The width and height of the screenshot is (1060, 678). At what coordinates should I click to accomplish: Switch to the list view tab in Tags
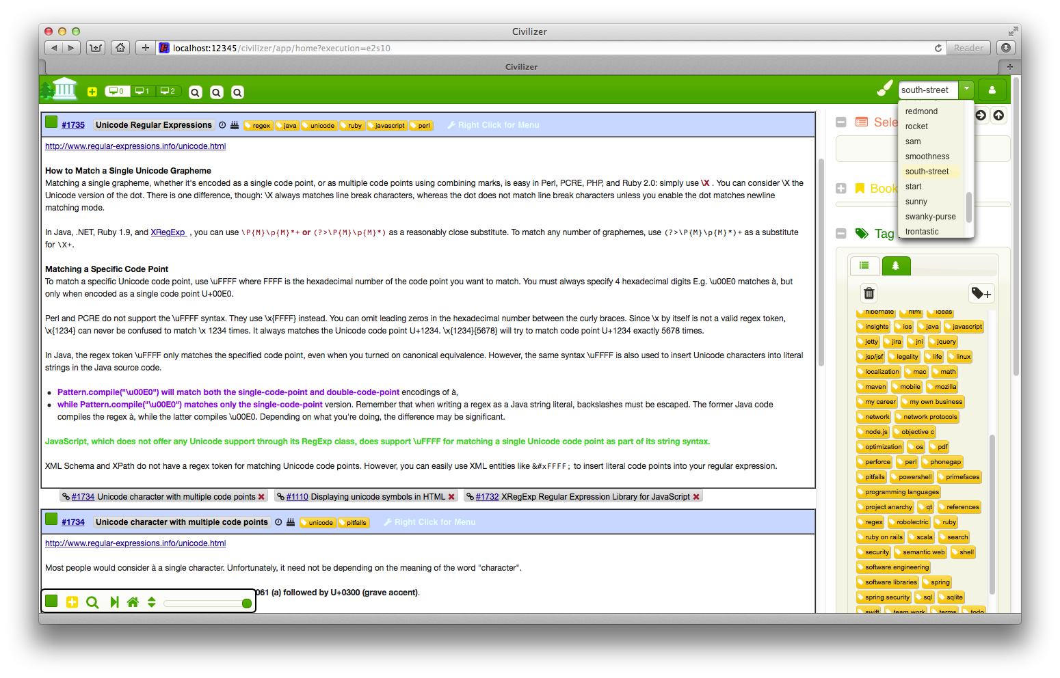(x=864, y=265)
